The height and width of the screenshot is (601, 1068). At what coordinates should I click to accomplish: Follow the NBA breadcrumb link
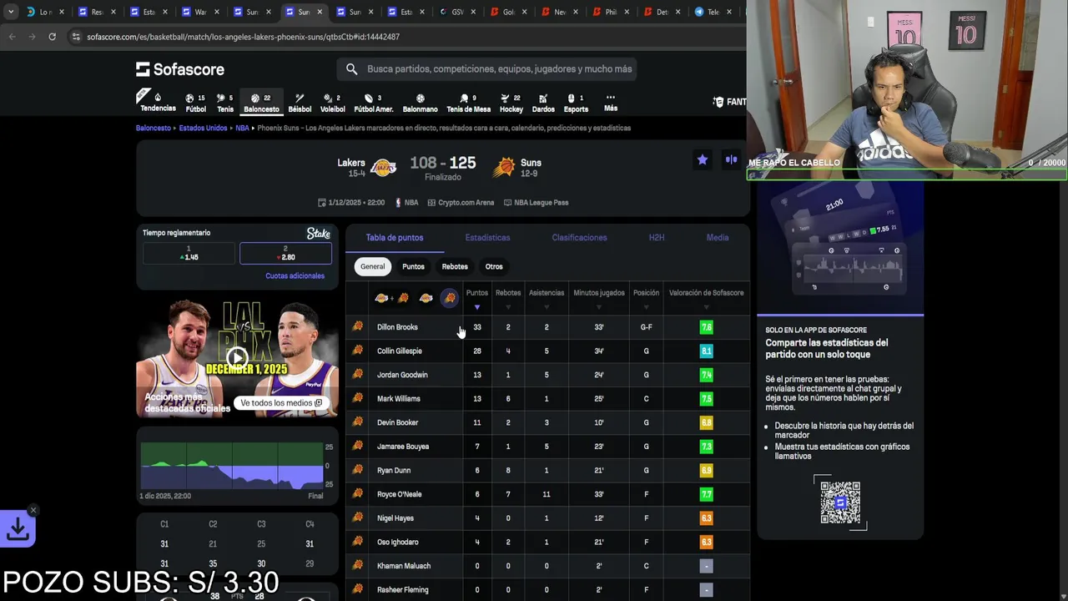(242, 128)
